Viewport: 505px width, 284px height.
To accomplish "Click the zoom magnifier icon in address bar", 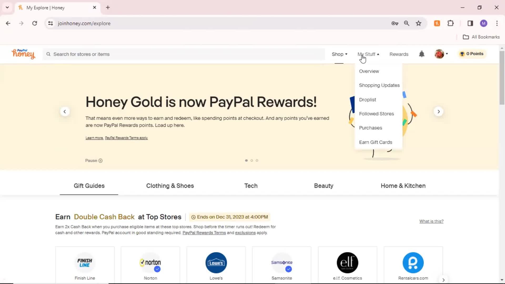I will [x=407, y=23].
